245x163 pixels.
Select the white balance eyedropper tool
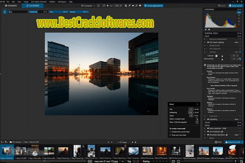[129, 6]
